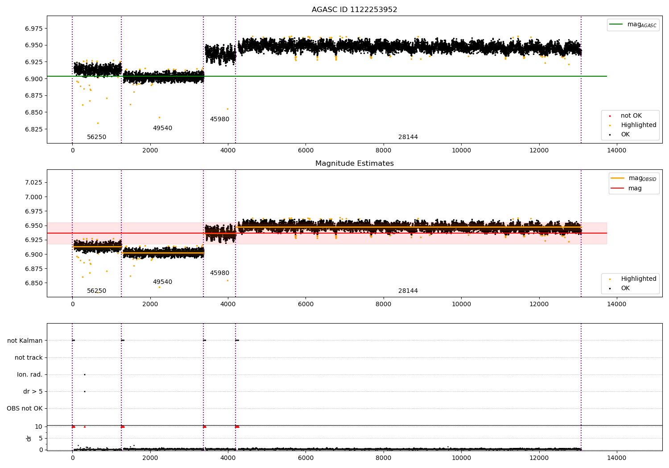Screen dimensions: 669x468
Task: Click the "OBS not OK" axis label
Action: pyautogui.click(x=25, y=408)
